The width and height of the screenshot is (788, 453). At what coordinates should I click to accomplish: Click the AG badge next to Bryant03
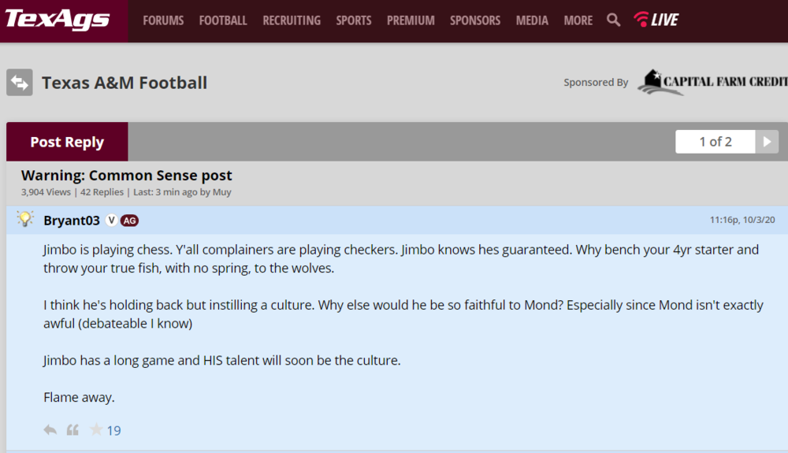point(130,221)
